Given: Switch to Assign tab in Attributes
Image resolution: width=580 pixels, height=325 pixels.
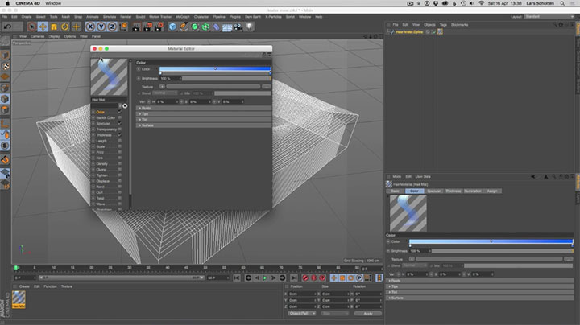Looking at the screenshot, I should 492,191.
